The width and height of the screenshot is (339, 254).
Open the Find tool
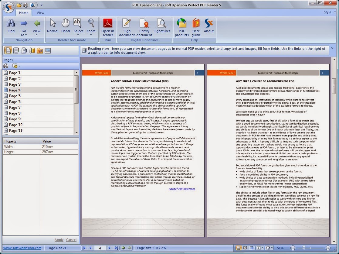coord(11,26)
